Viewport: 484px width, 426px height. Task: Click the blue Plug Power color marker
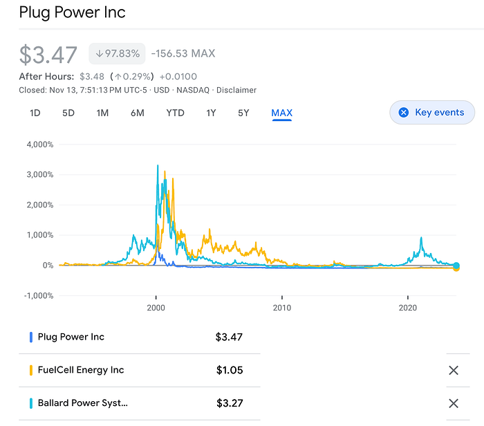point(31,337)
